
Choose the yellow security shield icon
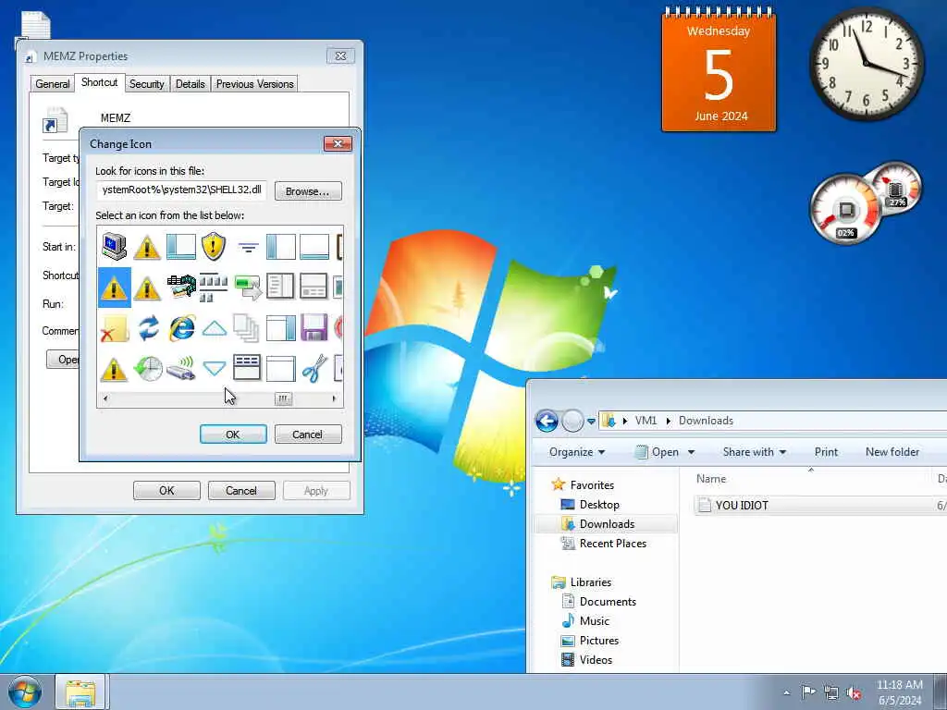[214, 246]
